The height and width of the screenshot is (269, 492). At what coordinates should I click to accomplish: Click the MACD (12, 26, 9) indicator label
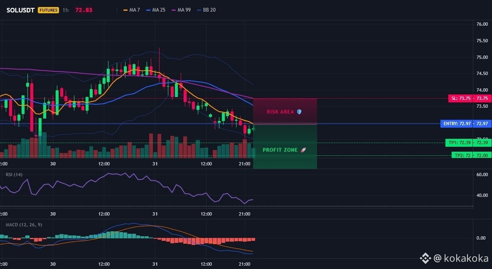[x=24, y=225]
